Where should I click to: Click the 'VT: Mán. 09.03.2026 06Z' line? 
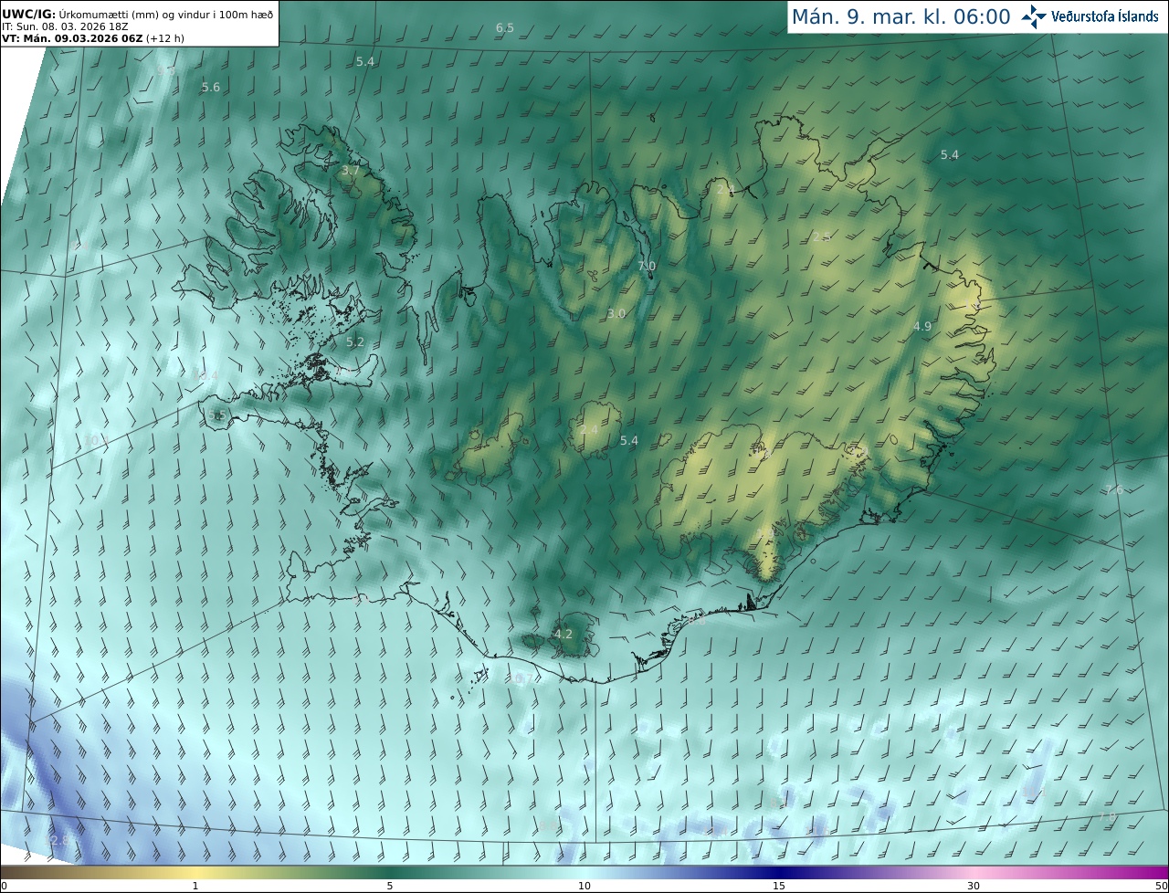point(93,38)
